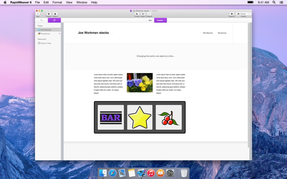This screenshot has width=287, height=179.
Task: Click the right Lorem ipsum paragraph
Action: pos(170,84)
